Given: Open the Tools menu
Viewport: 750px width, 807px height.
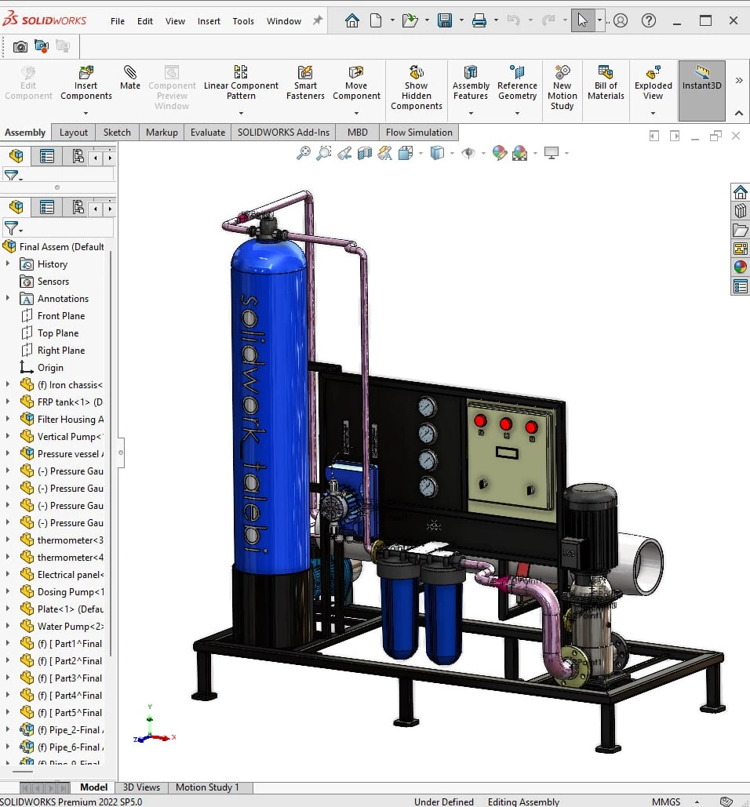Looking at the screenshot, I should point(243,21).
